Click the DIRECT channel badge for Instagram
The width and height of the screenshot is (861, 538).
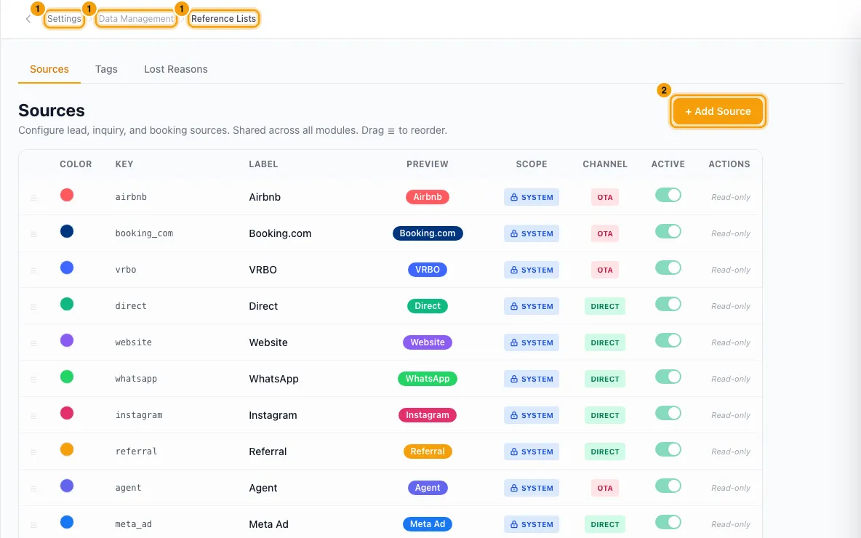tap(604, 416)
